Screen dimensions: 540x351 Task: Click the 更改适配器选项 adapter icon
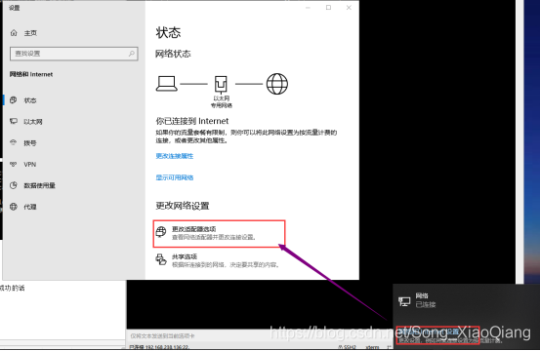[161, 232]
